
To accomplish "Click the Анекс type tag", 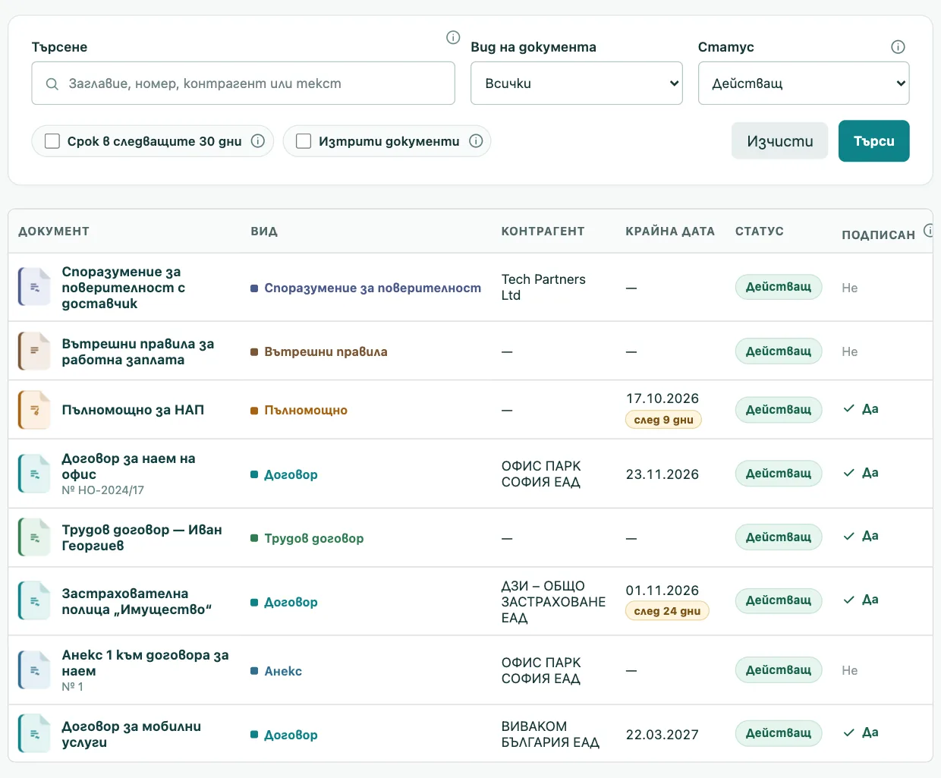I will click(276, 671).
